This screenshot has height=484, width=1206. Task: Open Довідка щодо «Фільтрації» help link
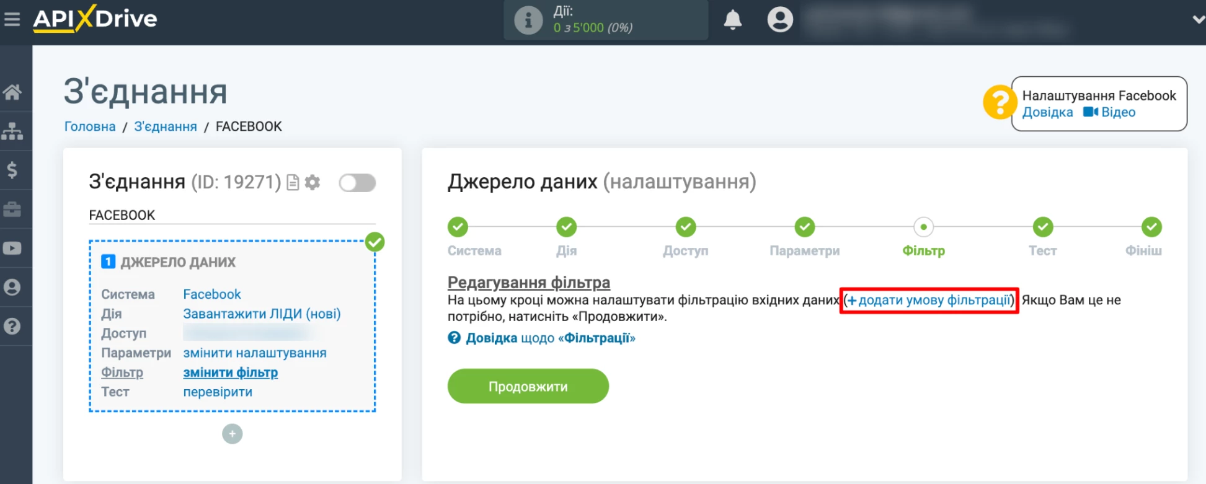click(x=542, y=338)
